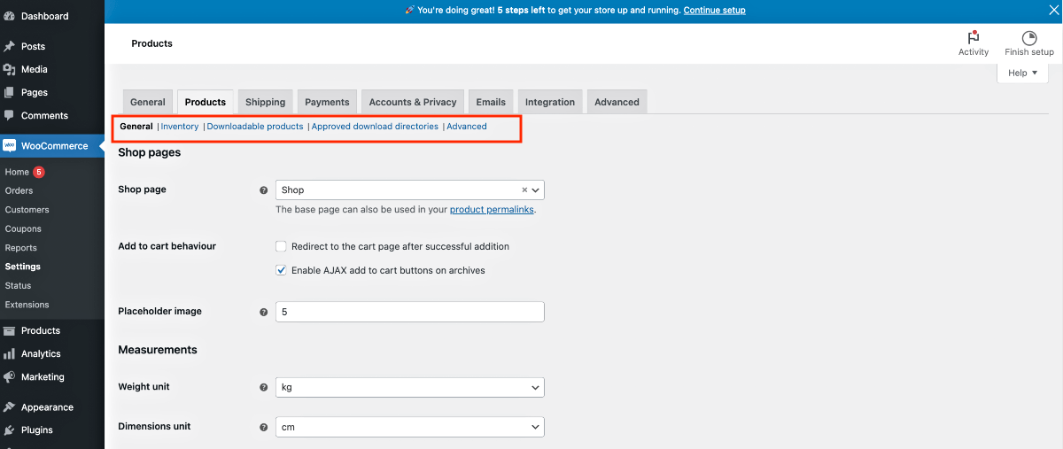Open the Extensions menu item
The width and height of the screenshot is (1063, 449).
[x=27, y=305]
